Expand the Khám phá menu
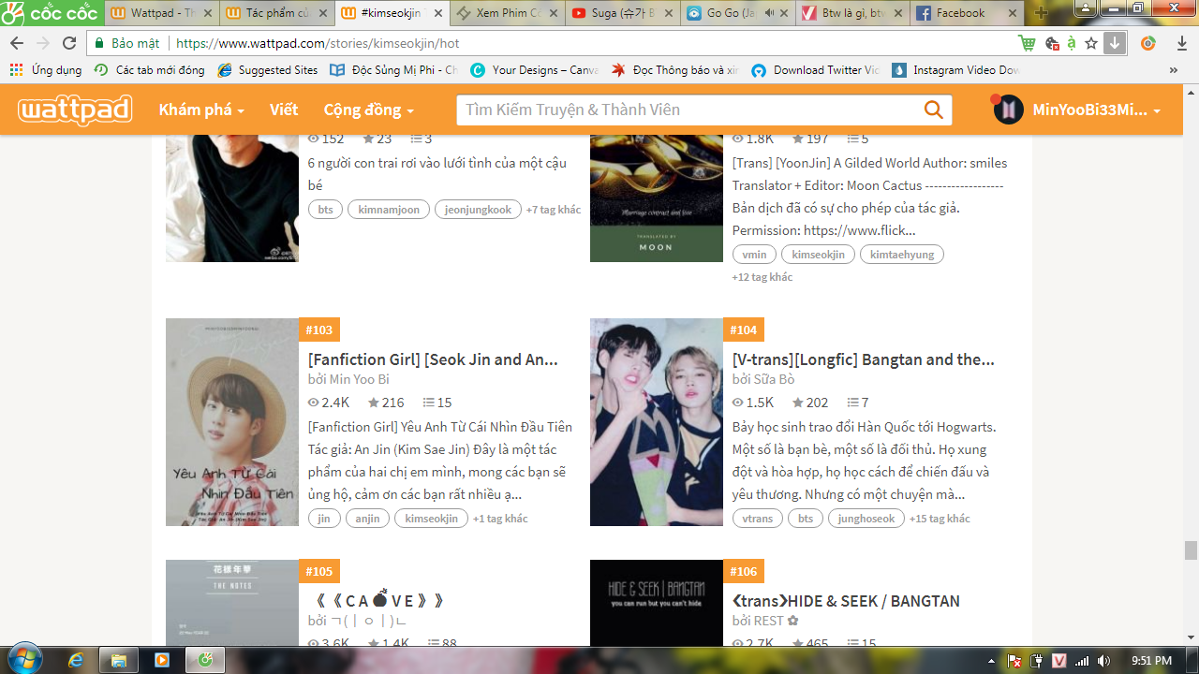This screenshot has height=674, width=1199. (201, 110)
